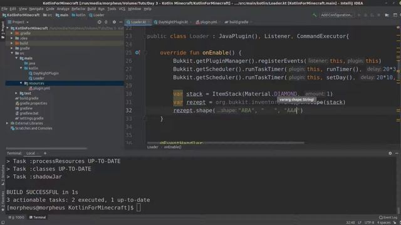Minimize the Terminal panel with minus icon
This screenshot has height=225, width=401.
click(x=397, y=153)
